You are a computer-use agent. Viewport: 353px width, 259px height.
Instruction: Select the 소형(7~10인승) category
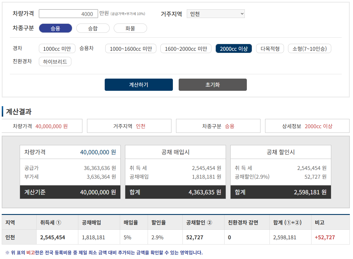(309, 48)
